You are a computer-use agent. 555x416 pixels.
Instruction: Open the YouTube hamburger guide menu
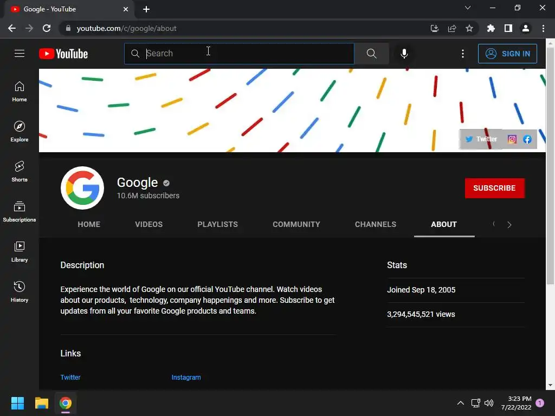tap(20, 54)
